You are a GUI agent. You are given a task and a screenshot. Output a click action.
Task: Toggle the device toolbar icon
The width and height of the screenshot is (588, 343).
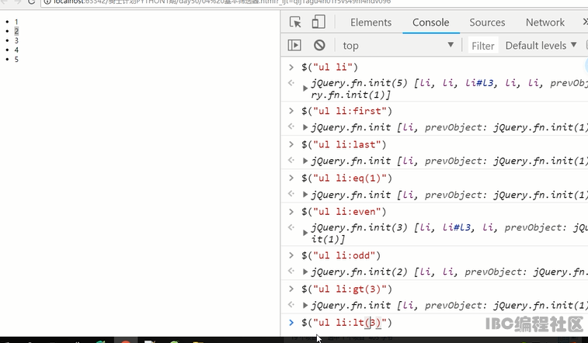(318, 23)
